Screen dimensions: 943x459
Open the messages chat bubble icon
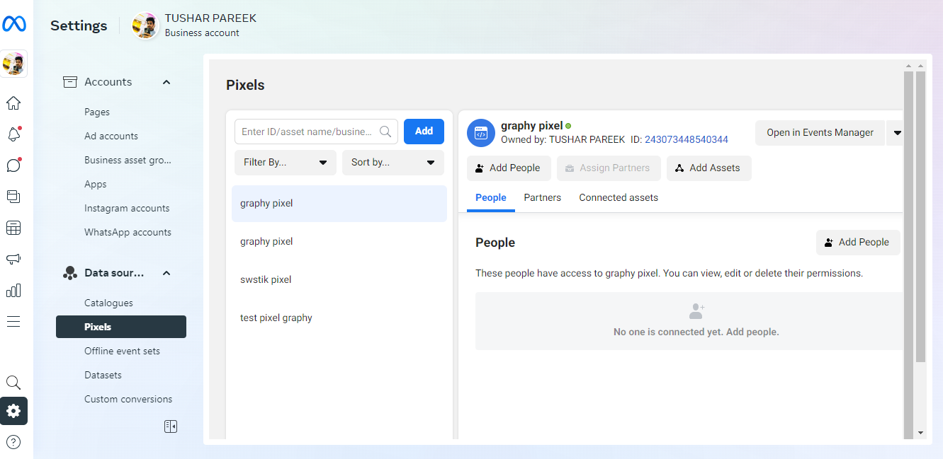13,165
